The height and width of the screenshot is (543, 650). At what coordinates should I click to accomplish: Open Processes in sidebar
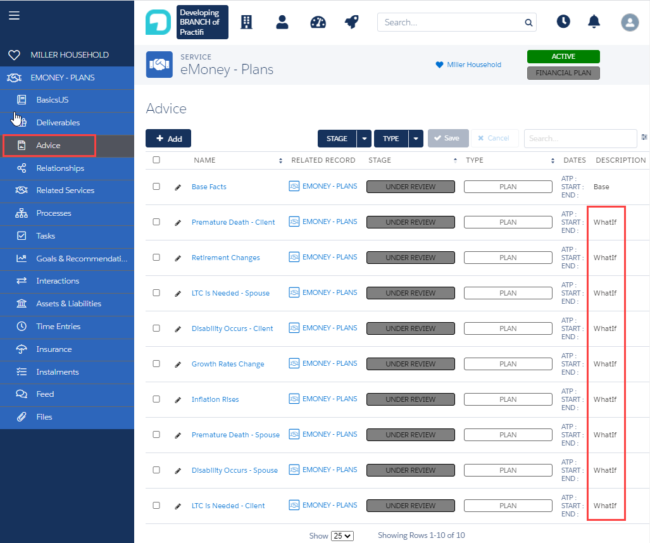(x=67, y=213)
